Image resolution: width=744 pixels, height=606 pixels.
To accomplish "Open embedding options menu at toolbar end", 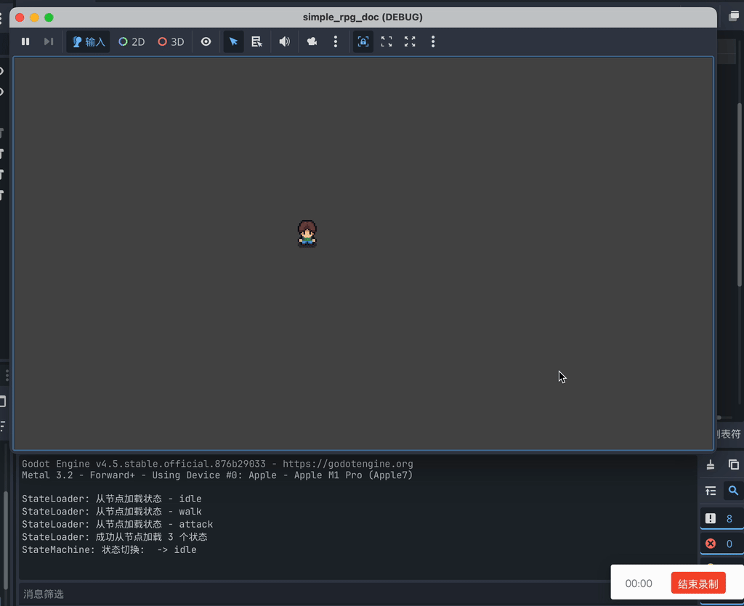I will pos(433,41).
